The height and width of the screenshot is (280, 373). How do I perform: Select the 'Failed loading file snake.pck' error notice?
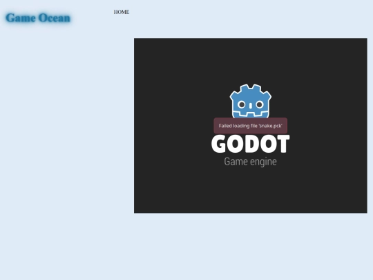[251, 126]
